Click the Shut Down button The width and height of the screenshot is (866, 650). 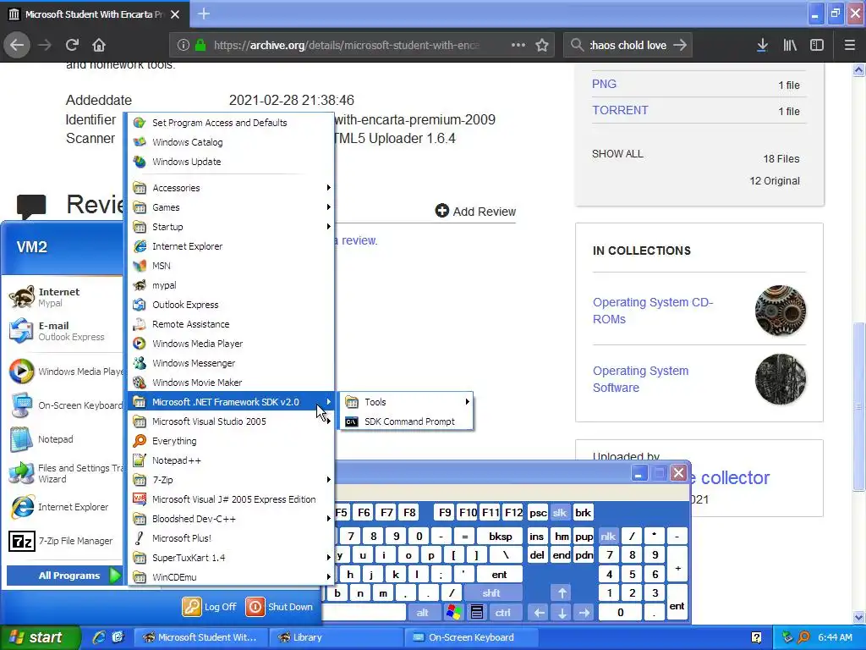pos(279,606)
